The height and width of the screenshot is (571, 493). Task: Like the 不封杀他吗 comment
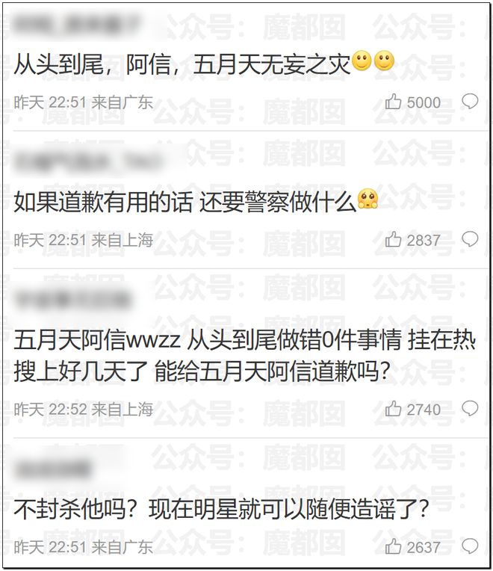pyautogui.click(x=393, y=546)
